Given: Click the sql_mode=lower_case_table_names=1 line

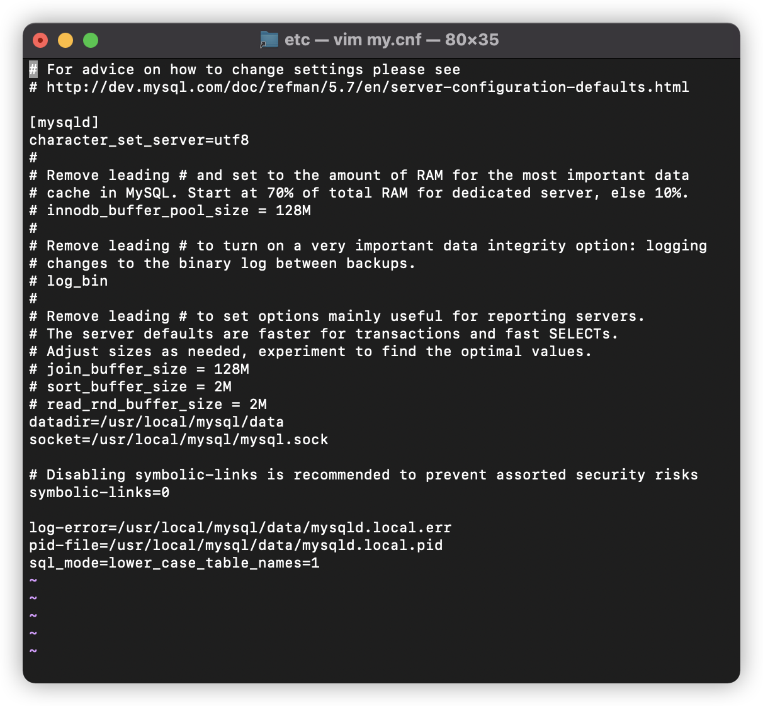Looking at the screenshot, I should tap(174, 563).
